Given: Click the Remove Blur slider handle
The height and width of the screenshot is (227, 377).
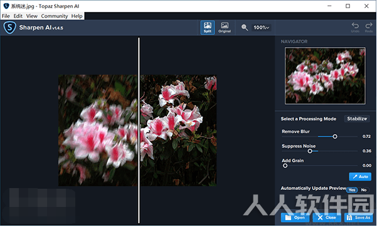Looking at the screenshot, I should tap(335, 137).
